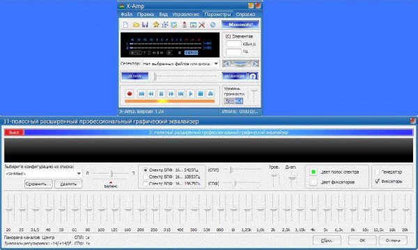This screenshot has width=418, height=250.
Task: Open a file with the folder icon
Action: tap(137, 25)
